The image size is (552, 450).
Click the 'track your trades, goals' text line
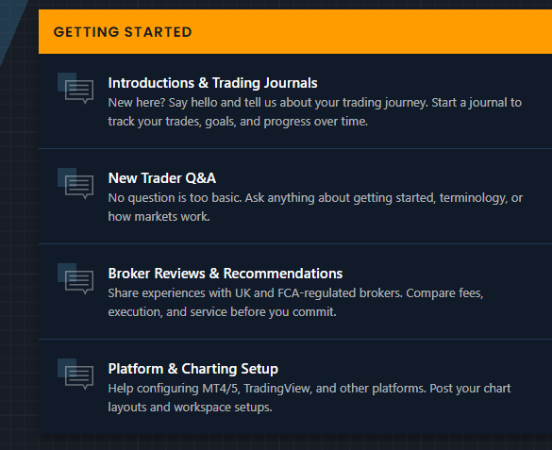[238, 122]
